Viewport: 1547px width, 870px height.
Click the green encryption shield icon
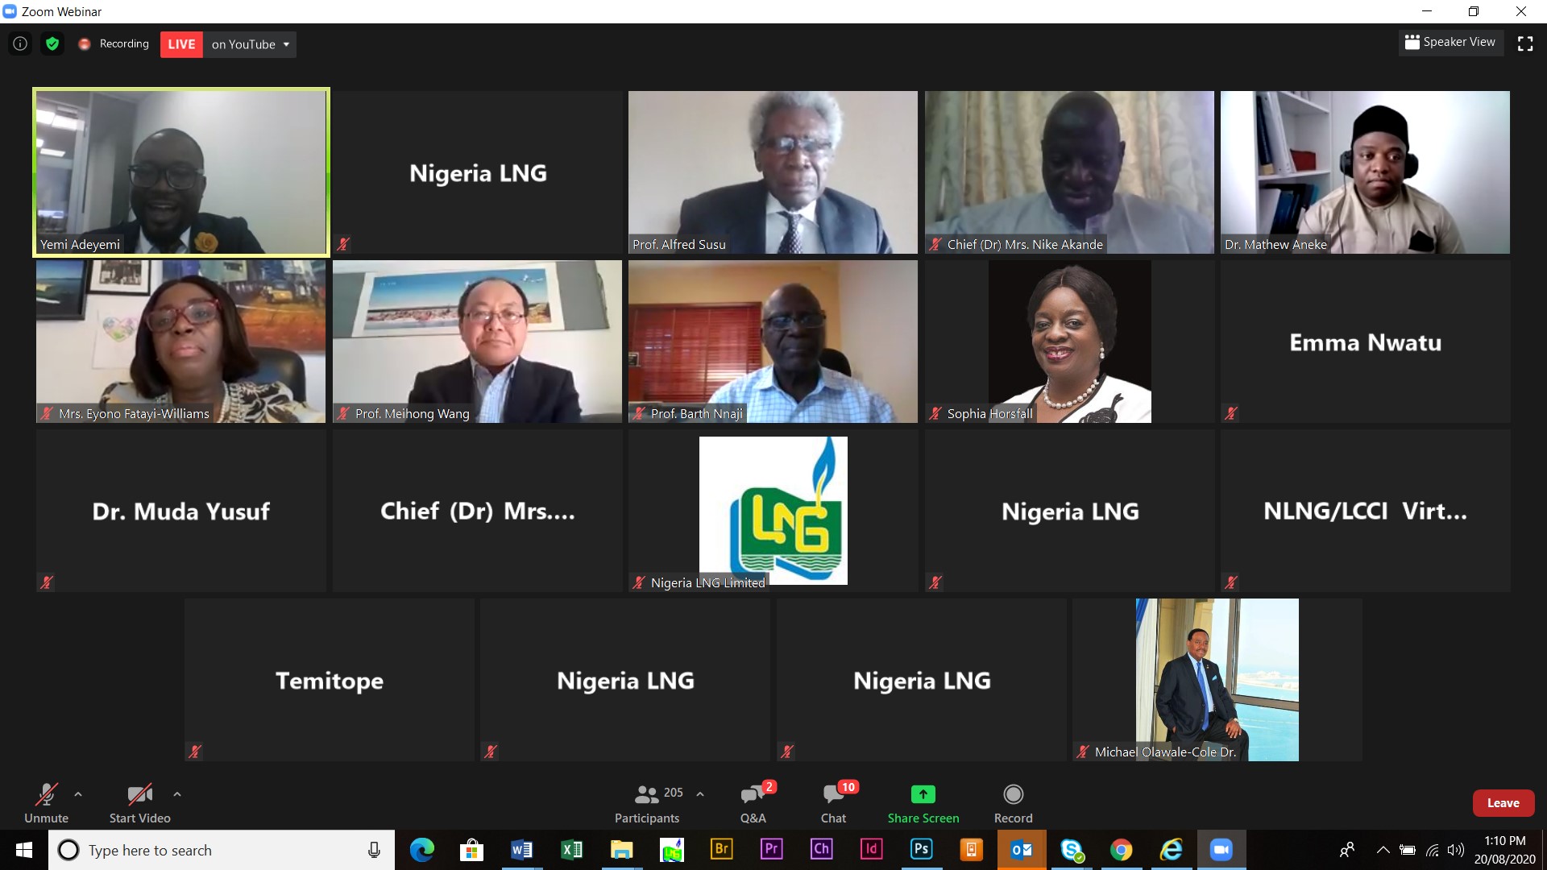point(52,44)
